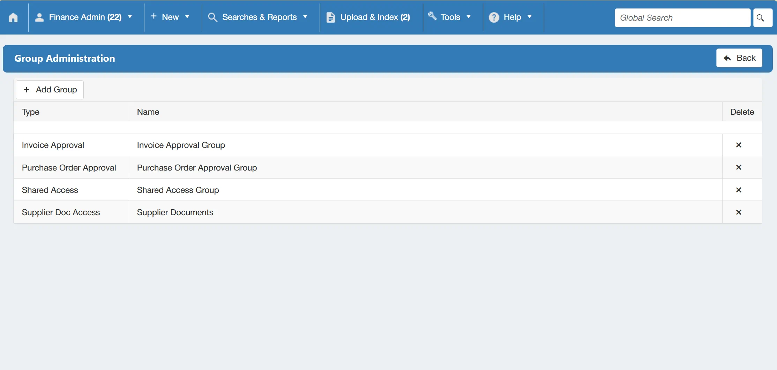Expand the Help dropdown arrow
The image size is (777, 370).
pos(529,17)
